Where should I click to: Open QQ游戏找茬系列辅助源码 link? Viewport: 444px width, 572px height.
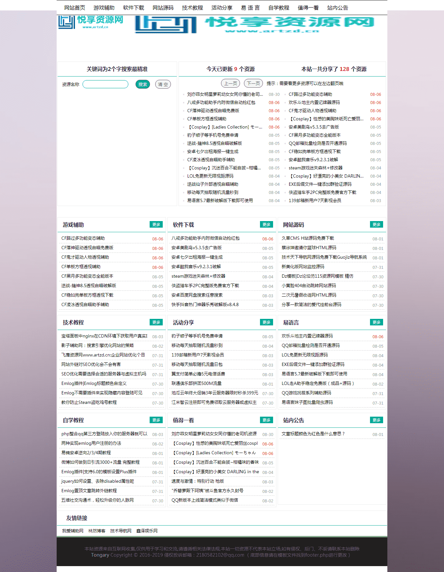tap(306, 393)
